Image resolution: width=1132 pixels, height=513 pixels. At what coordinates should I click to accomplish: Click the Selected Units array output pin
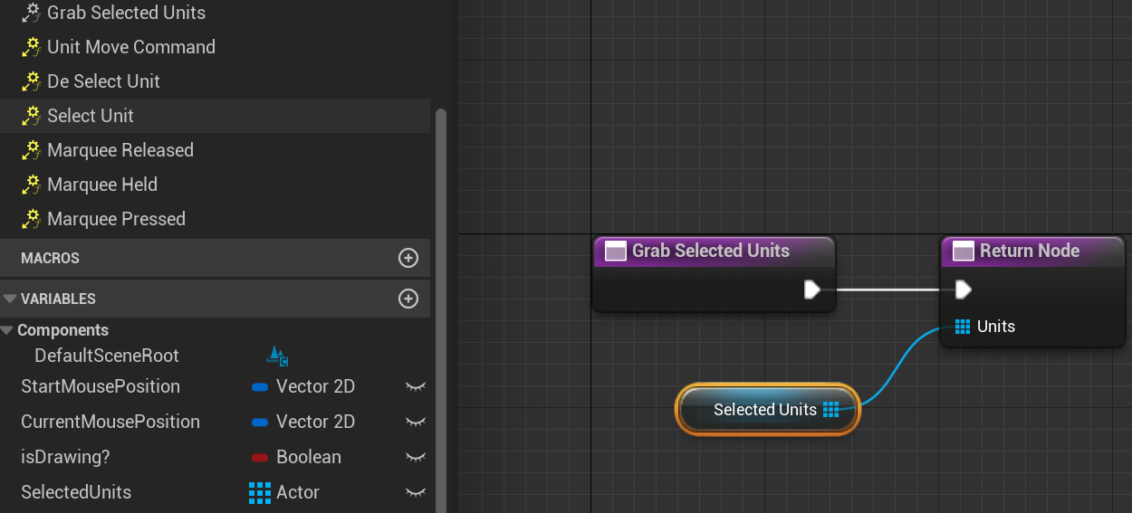coord(830,410)
